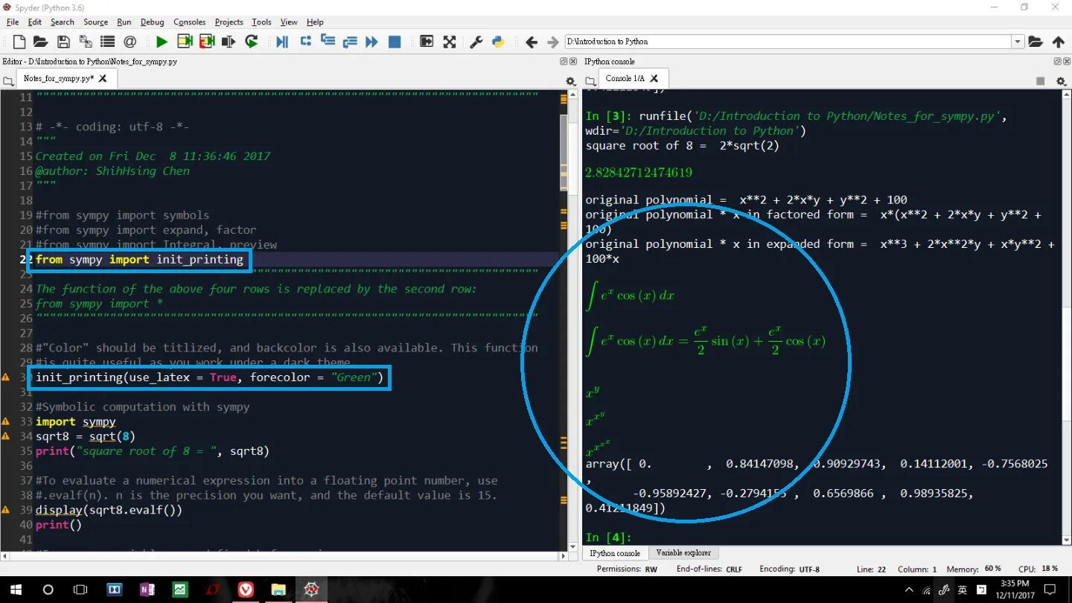Stop debugging with the blue square icon
The height and width of the screenshot is (603, 1072).
(x=395, y=42)
